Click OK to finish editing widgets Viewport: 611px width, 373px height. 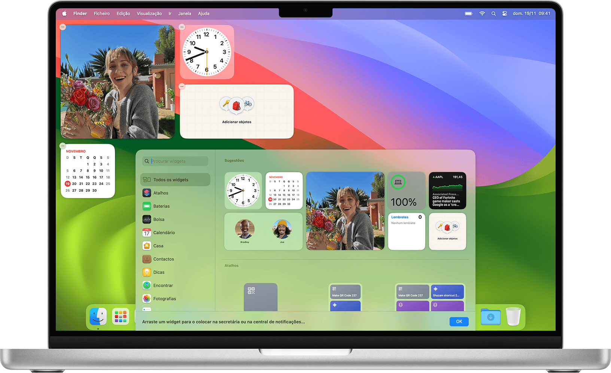[x=459, y=321]
